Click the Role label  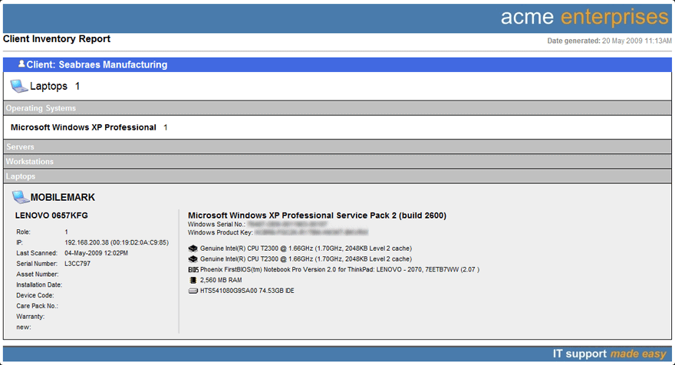[23, 232]
